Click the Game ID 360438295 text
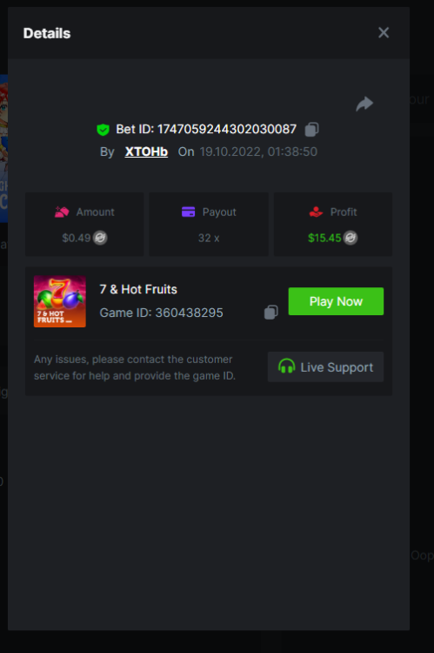This screenshot has height=653, width=434. [x=161, y=313]
